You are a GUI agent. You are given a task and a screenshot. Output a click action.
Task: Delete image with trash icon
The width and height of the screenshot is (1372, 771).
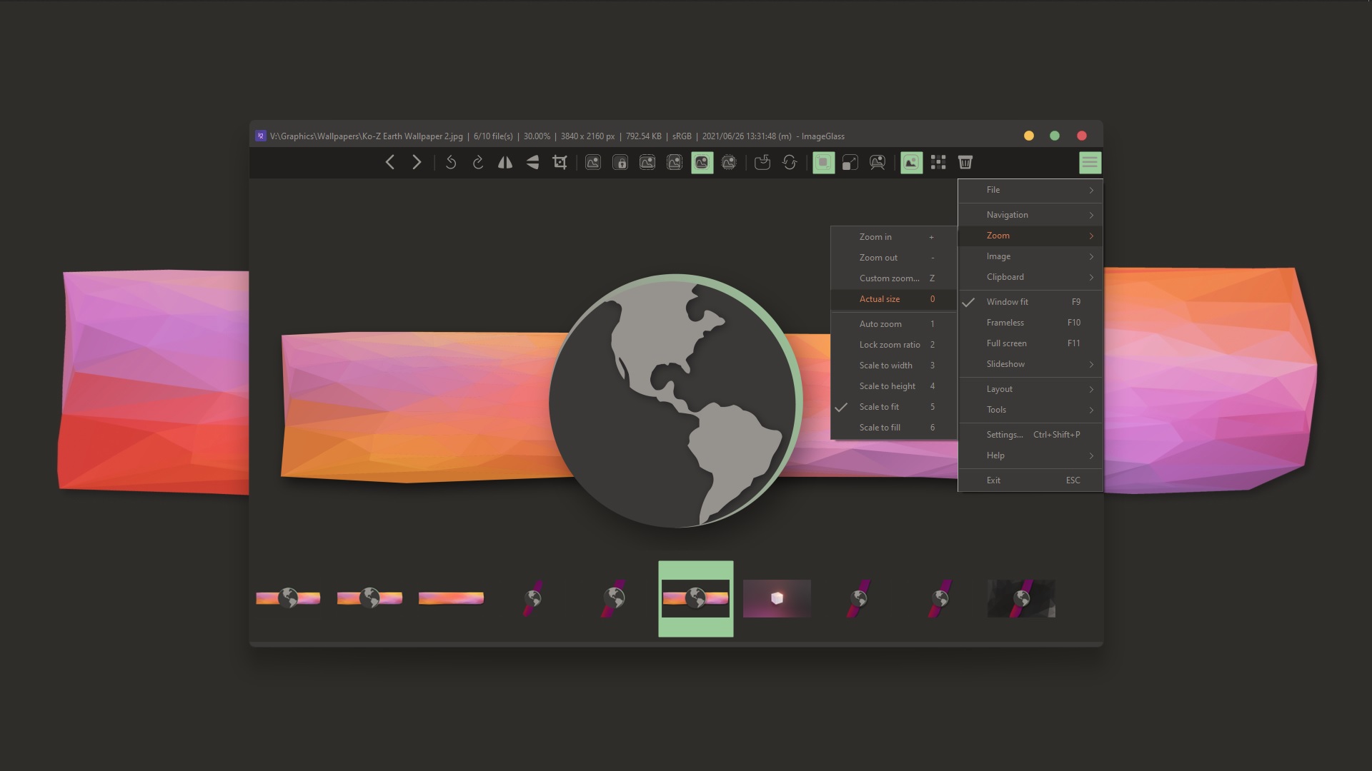click(x=965, y=163)
